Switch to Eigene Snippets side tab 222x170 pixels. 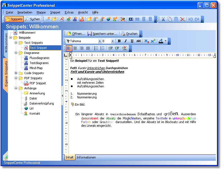pyautogui.click(x=6, y=75)
